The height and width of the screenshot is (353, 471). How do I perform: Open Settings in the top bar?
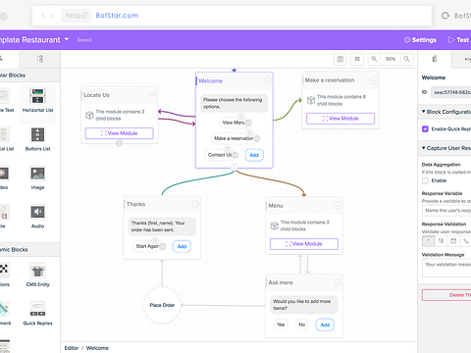coord(420,40)
